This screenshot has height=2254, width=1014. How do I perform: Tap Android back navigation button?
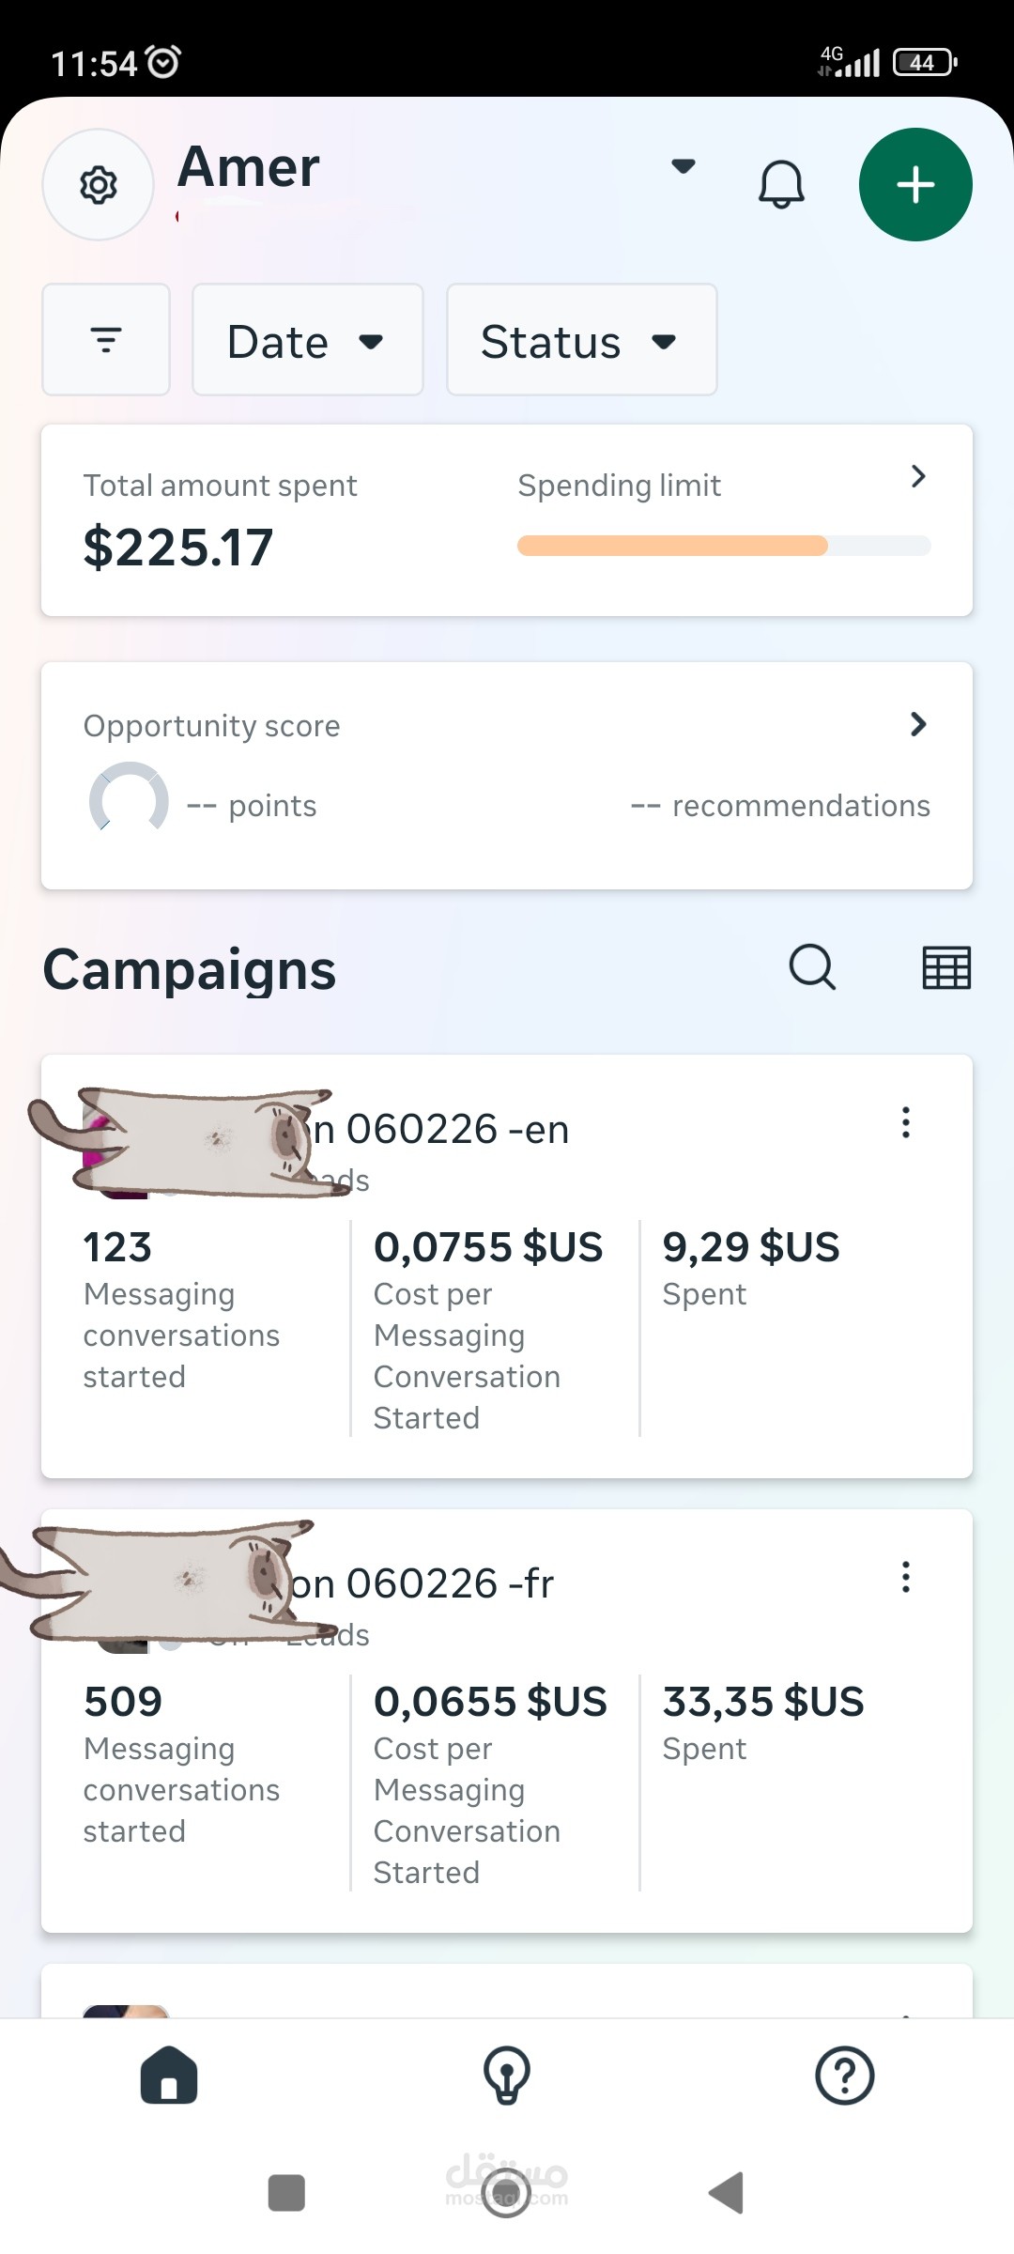[727, 2193]
